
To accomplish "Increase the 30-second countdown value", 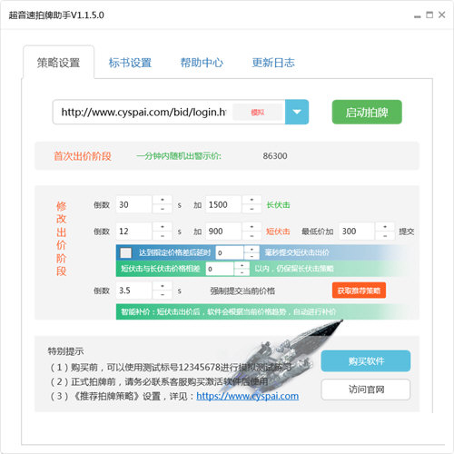I will click(x=163, y=200).
